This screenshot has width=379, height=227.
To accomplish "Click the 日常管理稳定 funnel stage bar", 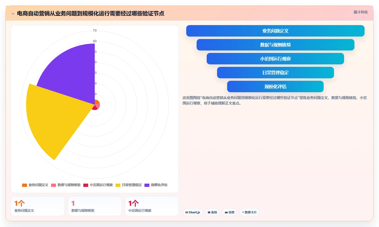I will point(275,73).
